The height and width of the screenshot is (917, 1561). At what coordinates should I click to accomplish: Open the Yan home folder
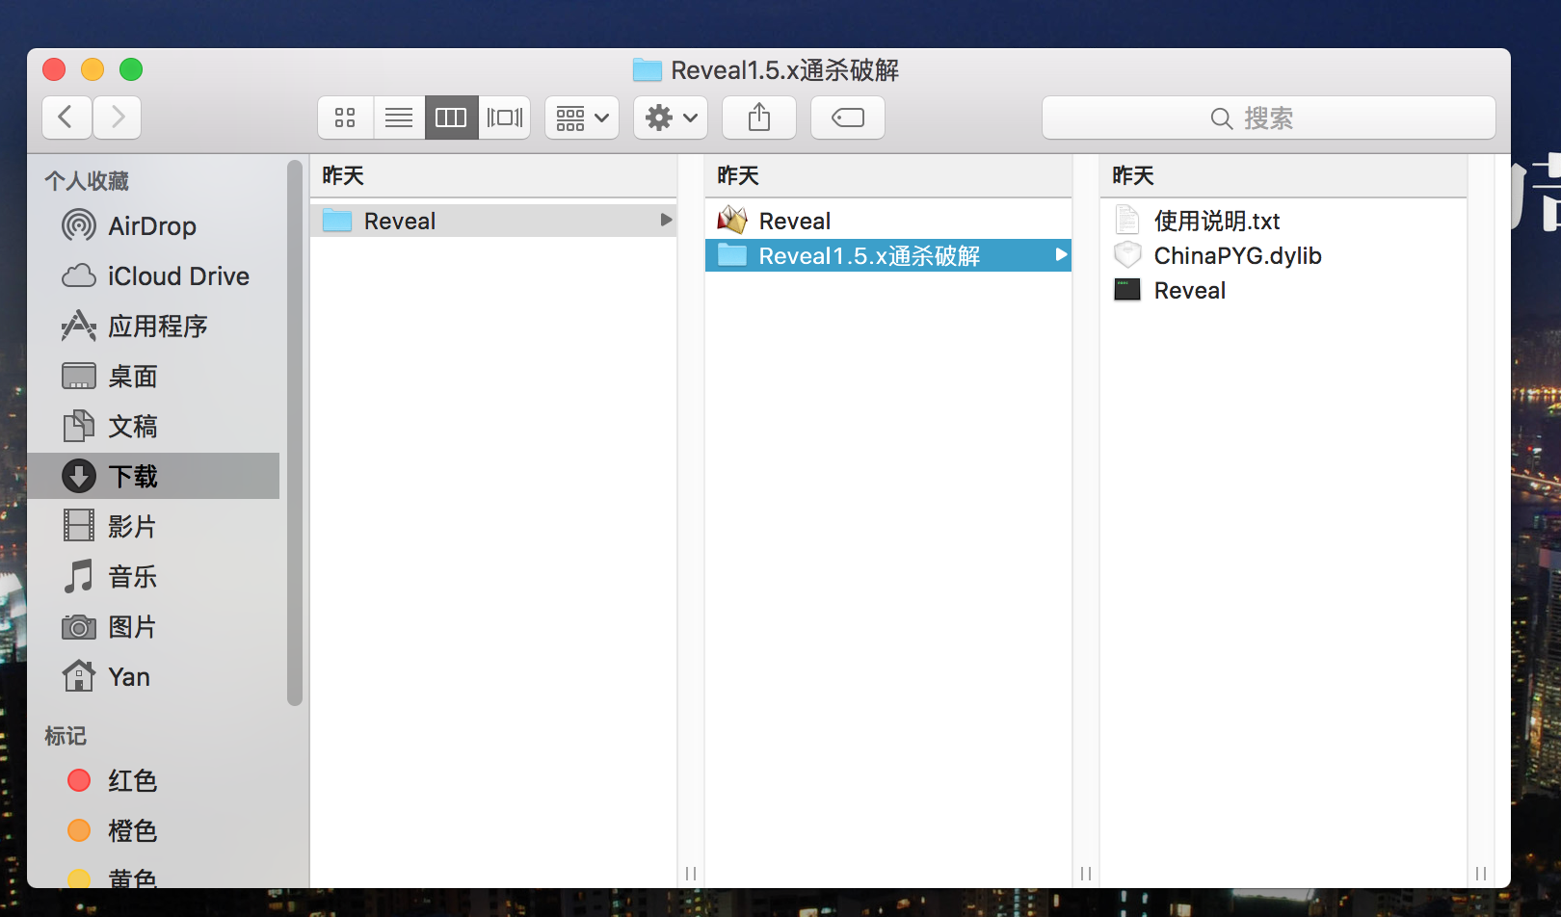click(154, 677)
